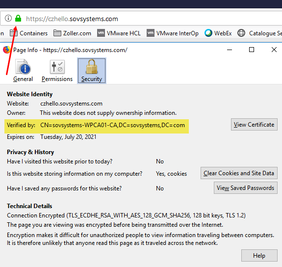Open the Zoller.com bookmark folder
Image resolution: width=282 pixels, height=267 pixels.
coord(72,33)
